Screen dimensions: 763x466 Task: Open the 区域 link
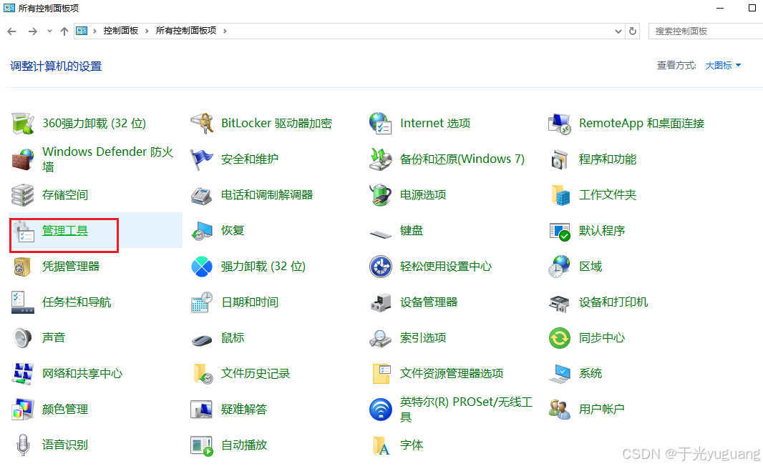[591, 267]
